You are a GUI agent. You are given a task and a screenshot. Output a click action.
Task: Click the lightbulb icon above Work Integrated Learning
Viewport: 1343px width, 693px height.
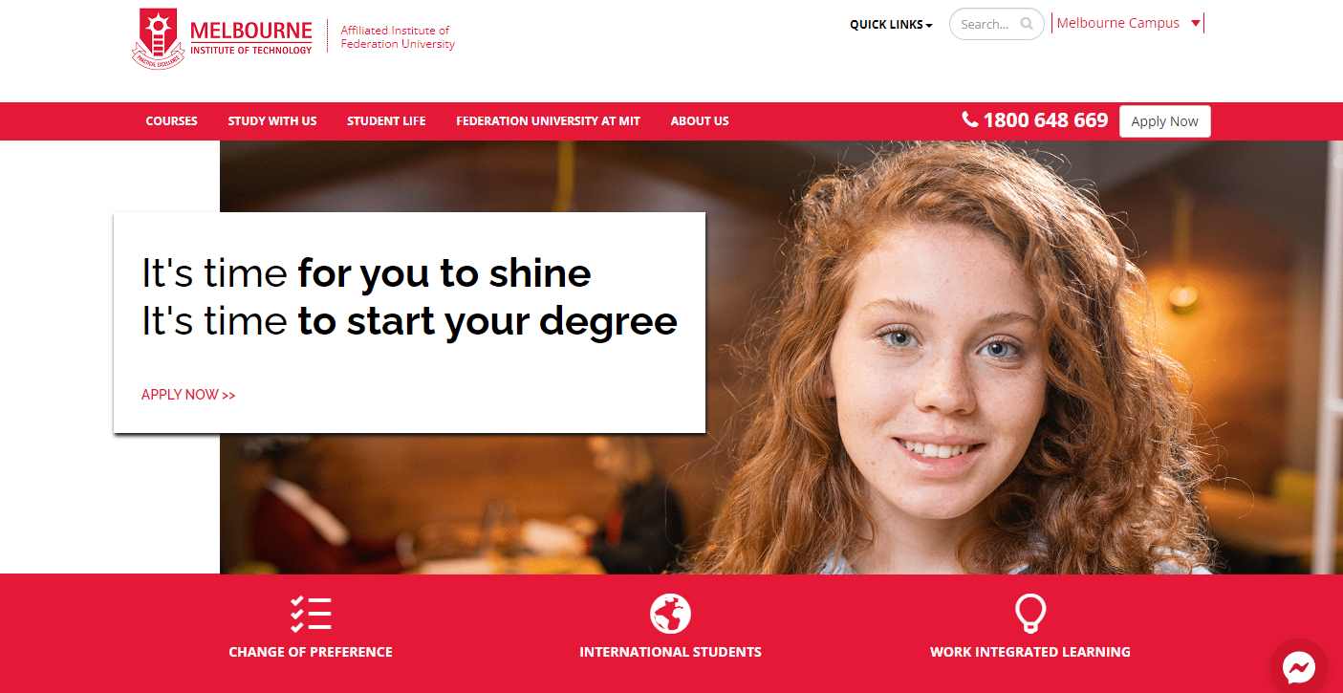pyautogui.click(x=1030, y=614)
